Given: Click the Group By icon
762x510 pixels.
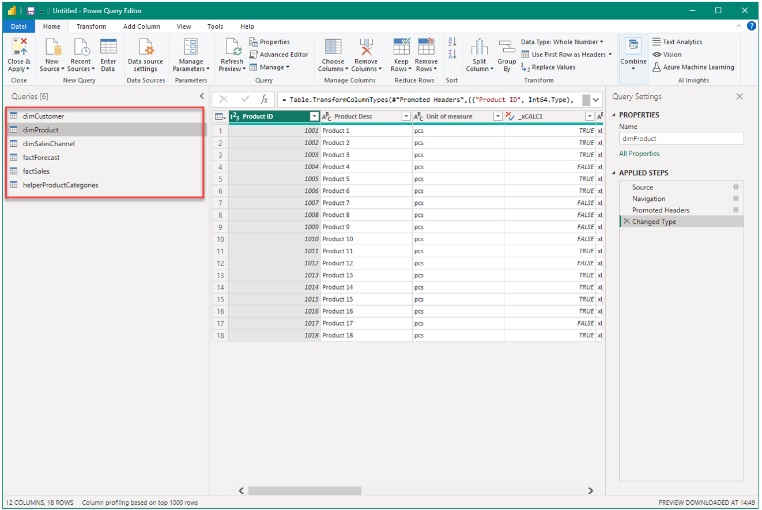Looking at the screenshot, I should (x=507, y=47).
